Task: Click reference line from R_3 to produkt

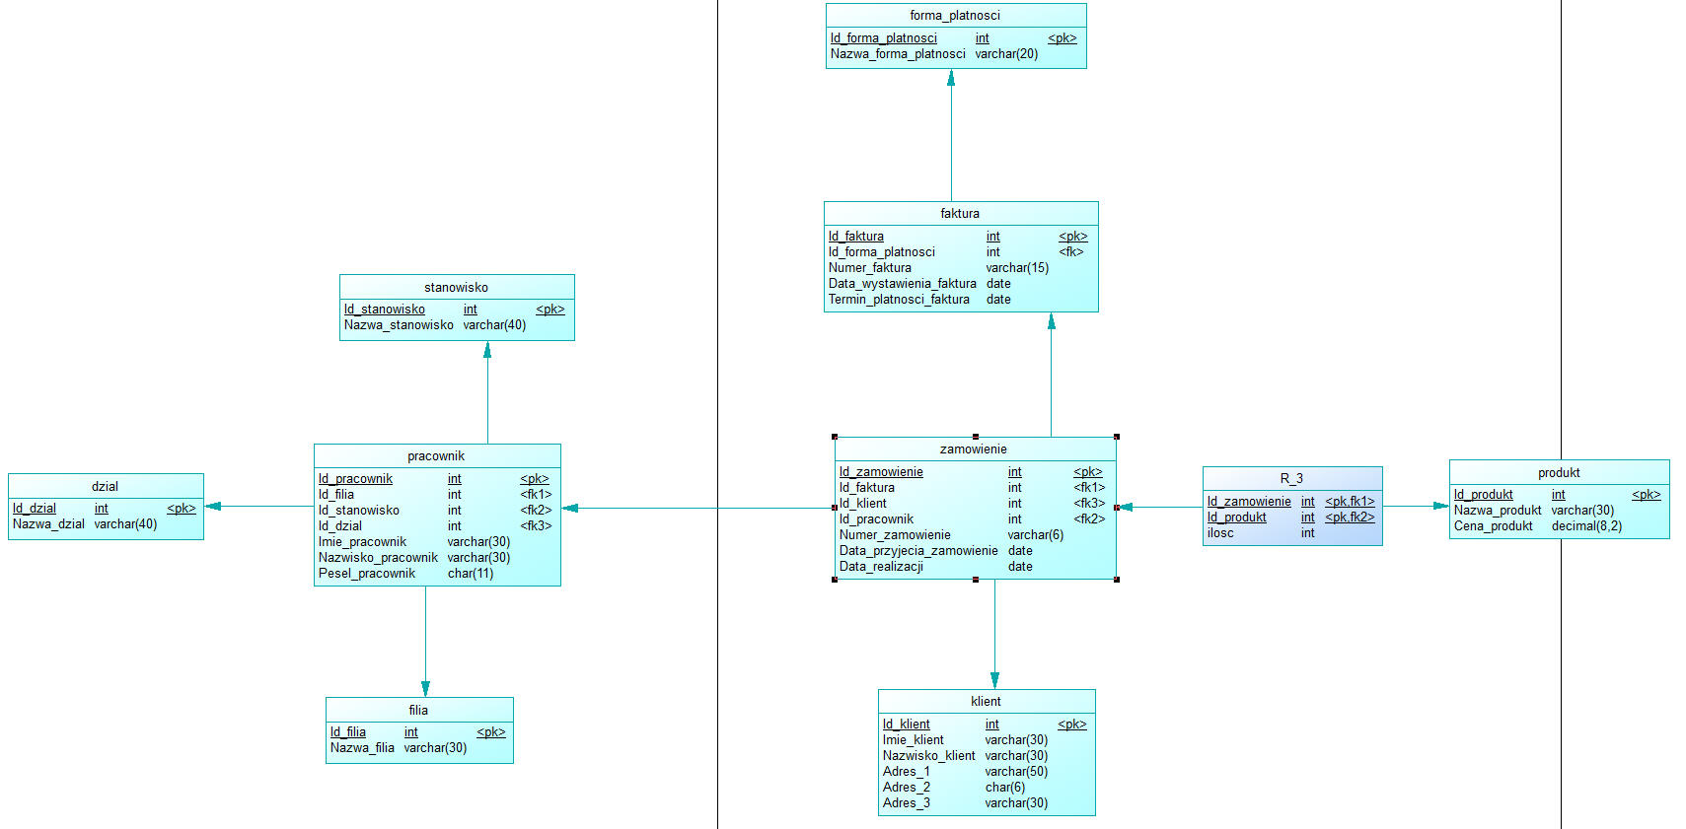Action: (x=1416, y=506)
